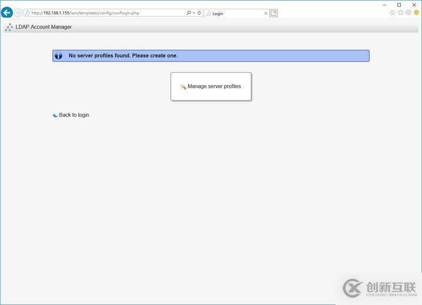Open Manage server profiles button
Screen dimensions: 422x305
211,86
